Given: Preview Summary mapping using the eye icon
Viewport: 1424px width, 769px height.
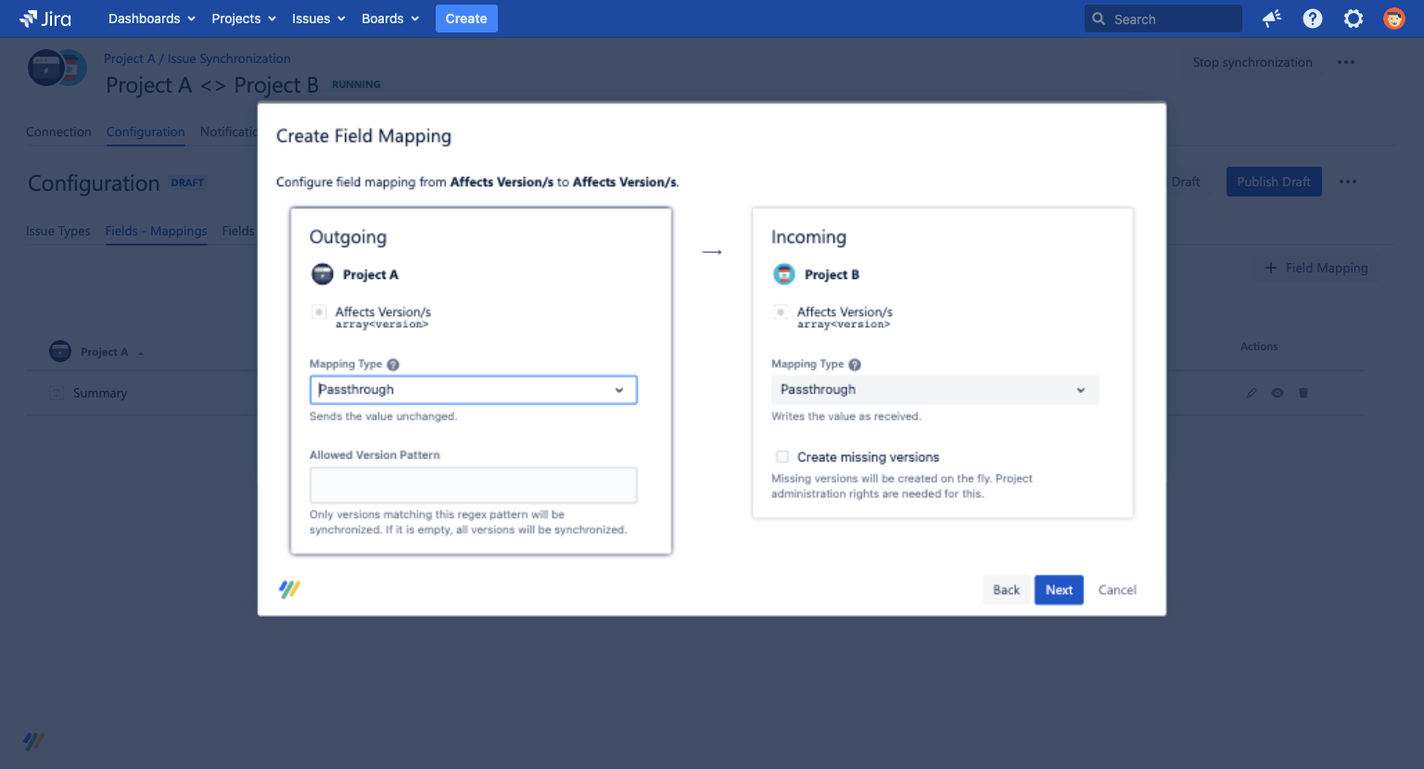Looking at the screenshot, I should (1277, 392).
